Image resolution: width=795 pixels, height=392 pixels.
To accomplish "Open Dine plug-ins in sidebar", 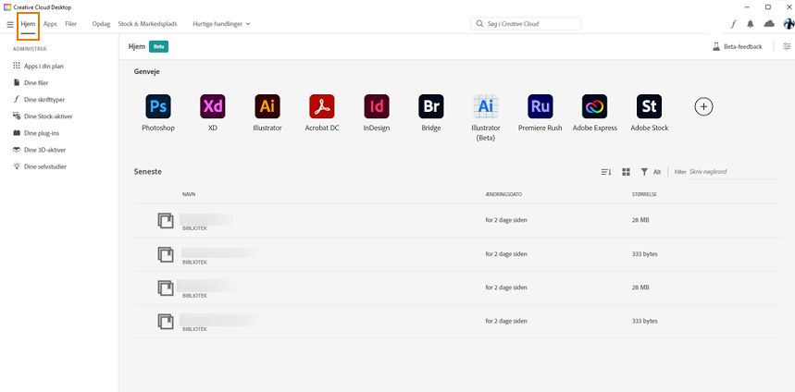I will (35, 133).
